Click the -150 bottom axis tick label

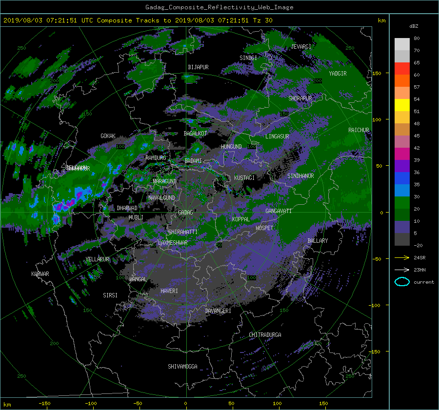pyautogui.click(x=44, y=404)
